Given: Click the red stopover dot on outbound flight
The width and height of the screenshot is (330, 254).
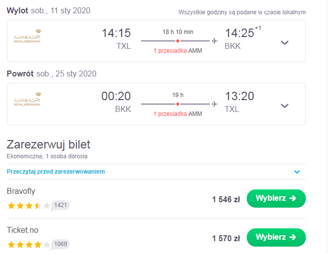Looking at the screenshot, I should tap(178, 41).
